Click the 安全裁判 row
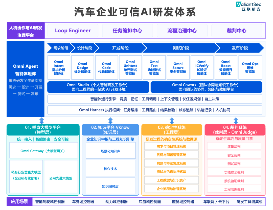 click(234, 155)
